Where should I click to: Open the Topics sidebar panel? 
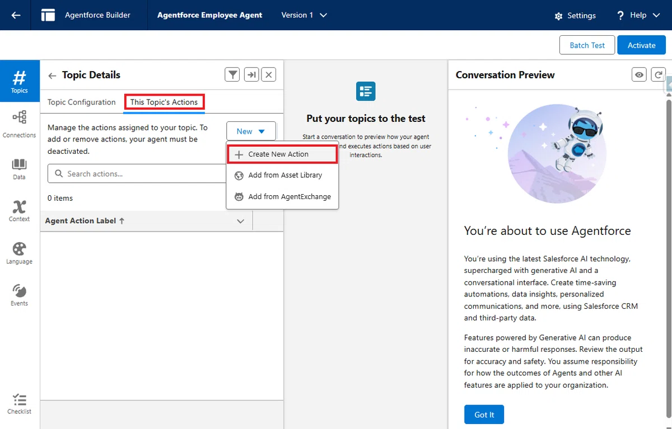click(x=20, y=82)
